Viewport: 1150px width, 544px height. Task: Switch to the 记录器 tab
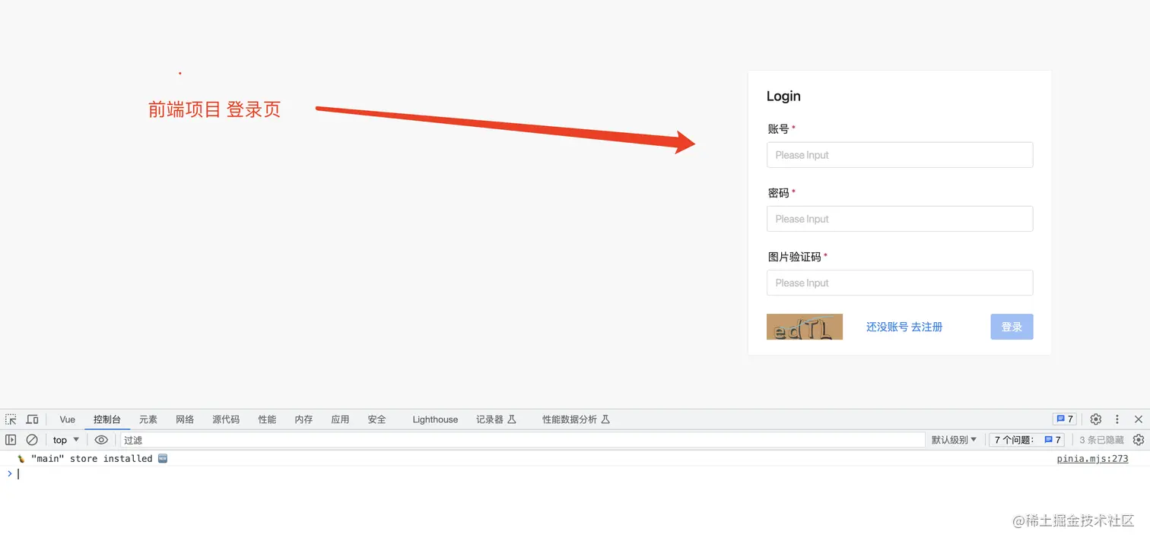click(x=496, y=419)
